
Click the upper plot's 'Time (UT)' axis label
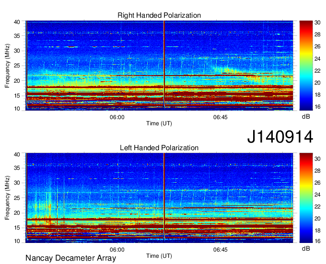159,123
